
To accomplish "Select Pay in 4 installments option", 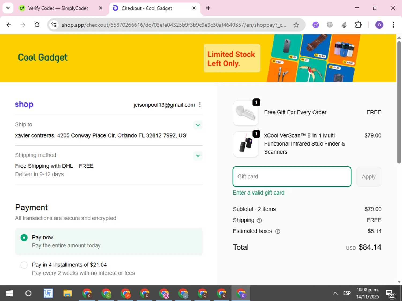I will coord(24,265).
